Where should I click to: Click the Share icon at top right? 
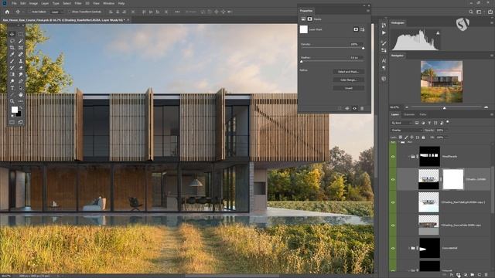(x=490, y=12)
